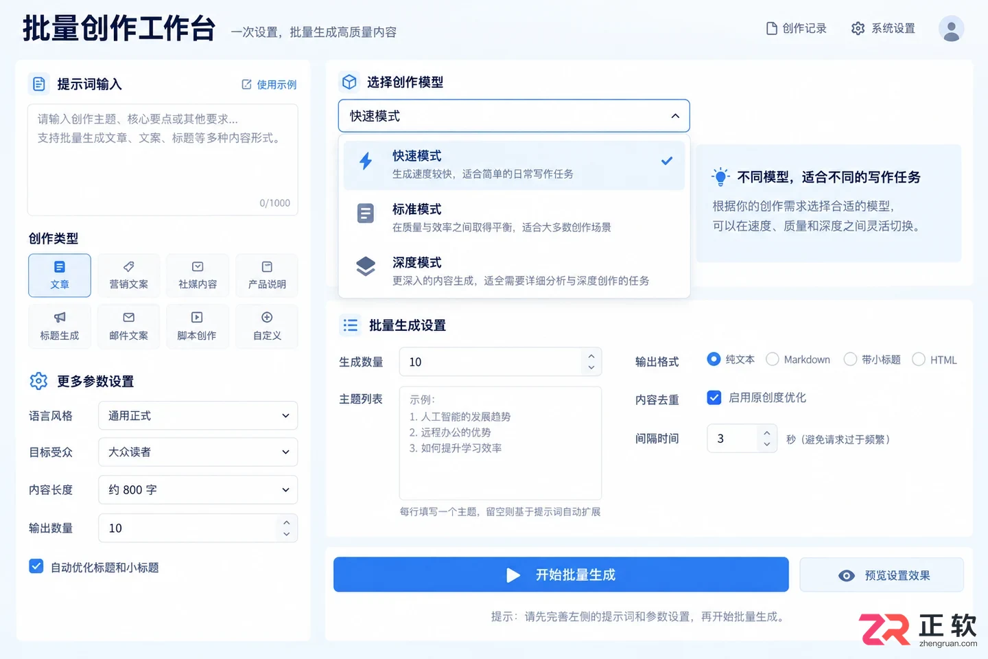988x659 pixels.
Task: Collapse the model selection dropdown
Action: (x=675, y=116)
